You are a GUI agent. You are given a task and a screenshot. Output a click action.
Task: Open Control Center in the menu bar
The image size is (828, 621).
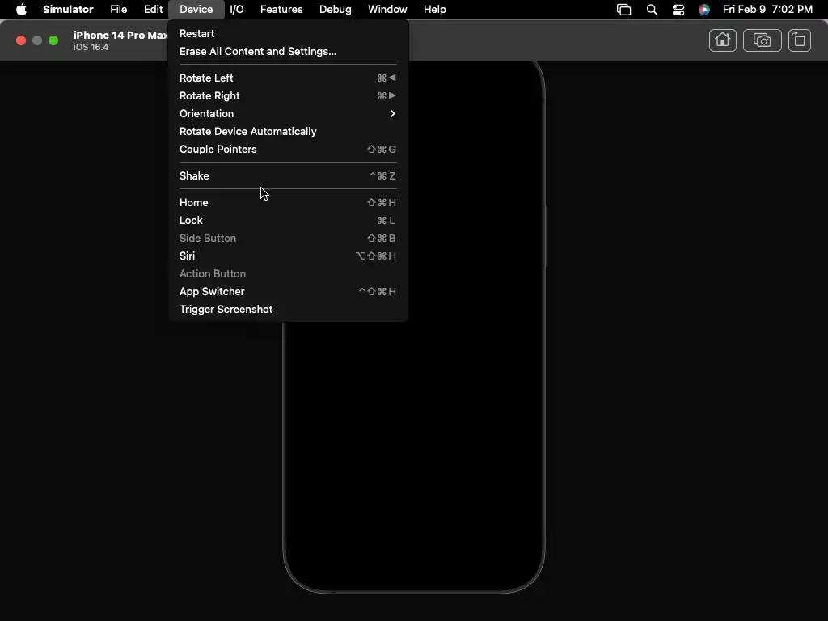click(x=678, y=10)
